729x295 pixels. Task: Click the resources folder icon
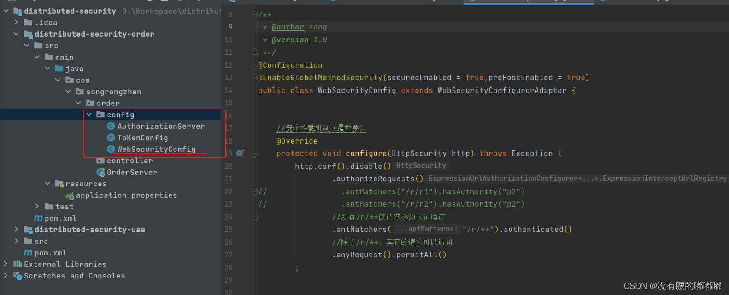(x=59, y=184)
